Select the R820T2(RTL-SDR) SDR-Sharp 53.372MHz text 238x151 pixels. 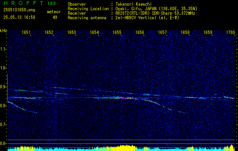pyautogui.click(x=155, y=13)
